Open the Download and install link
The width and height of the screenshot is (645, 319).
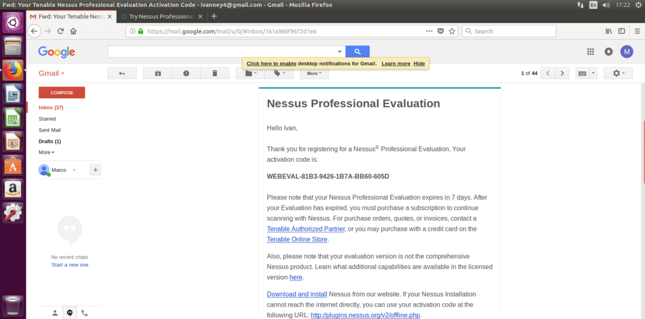tap(297, 294)
